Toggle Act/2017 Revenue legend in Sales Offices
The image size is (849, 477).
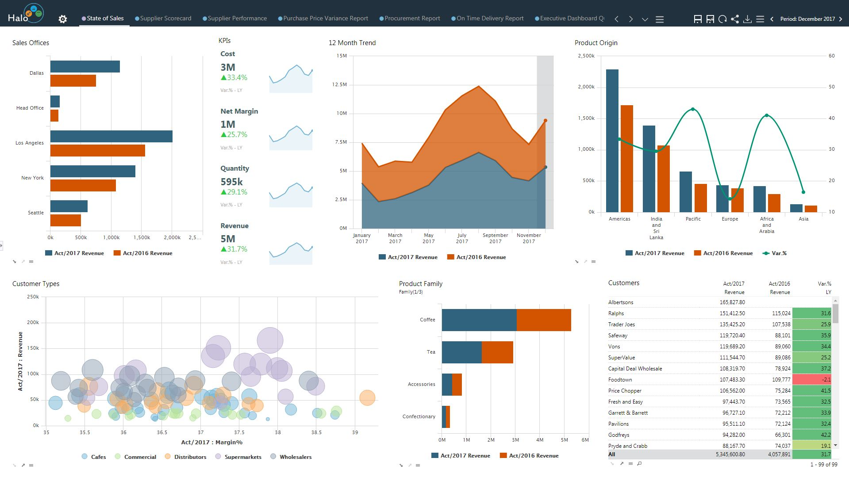click(75, 253)
